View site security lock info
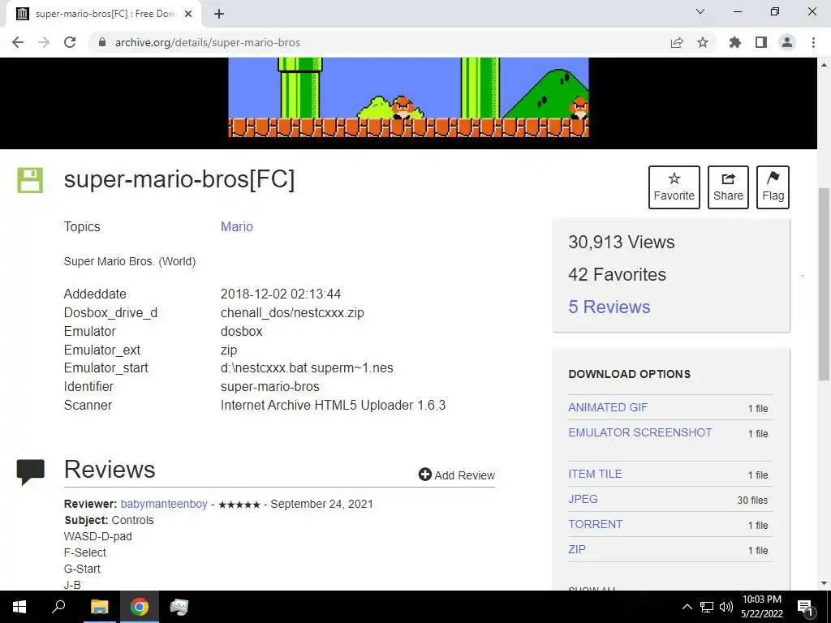 [102, 42]
